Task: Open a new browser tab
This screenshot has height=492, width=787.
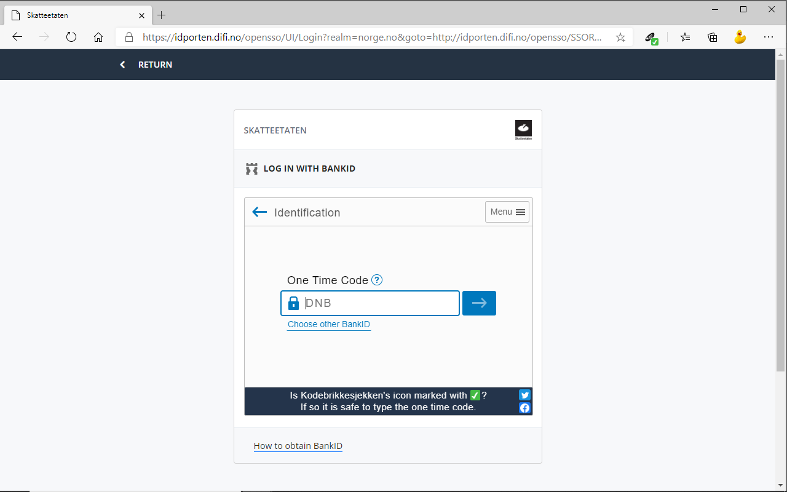Action: point(162,15)
